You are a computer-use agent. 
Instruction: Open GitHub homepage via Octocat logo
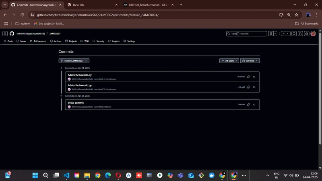coord(12,33)
